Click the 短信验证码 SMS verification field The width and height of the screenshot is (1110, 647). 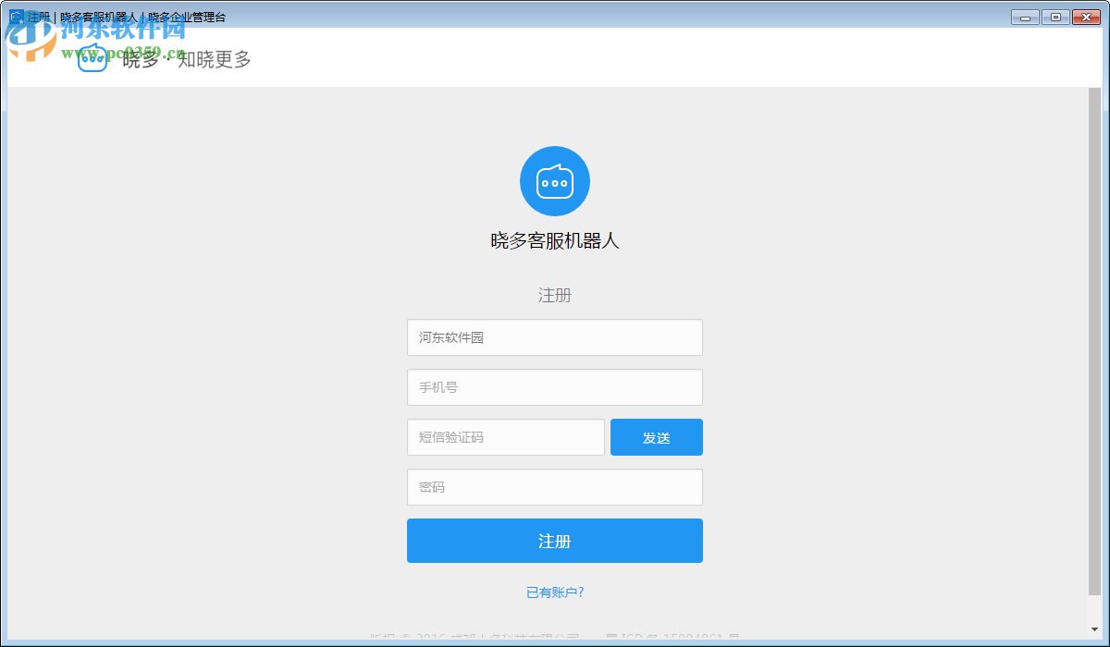506,437
